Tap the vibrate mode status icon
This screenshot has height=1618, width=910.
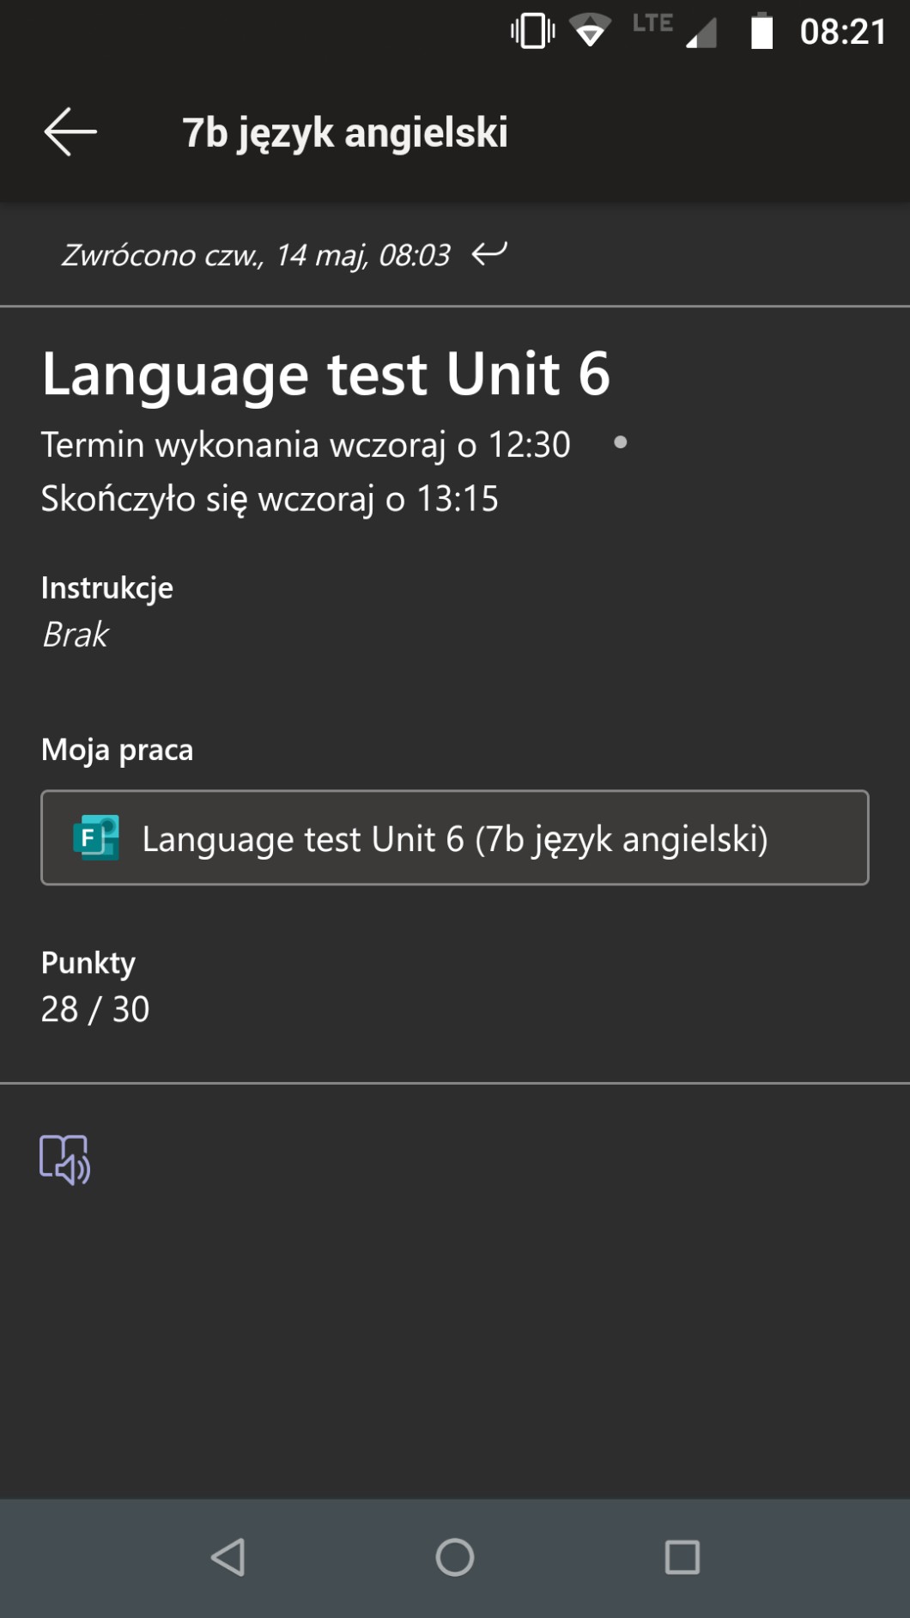point(532,31)
